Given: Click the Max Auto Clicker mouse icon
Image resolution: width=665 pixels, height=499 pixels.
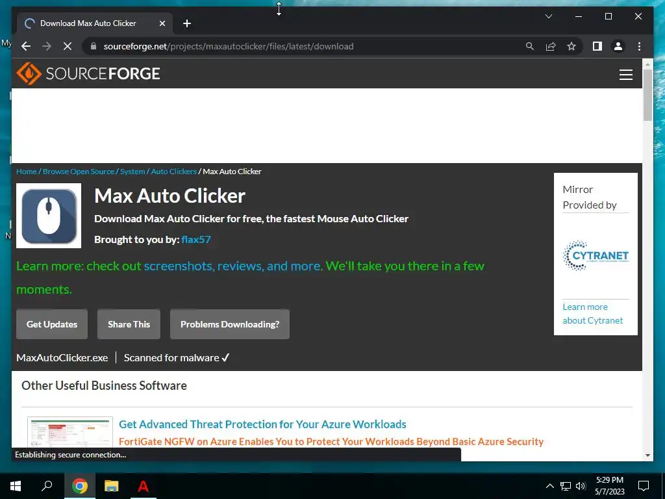Looking at the screenshot, I should click(49, 216).
